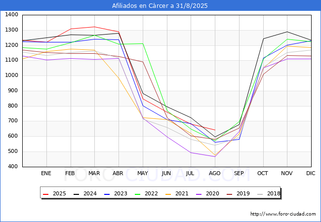Select the 2023 legend label
The image size is (321, 222).
(x=120, y=193)
